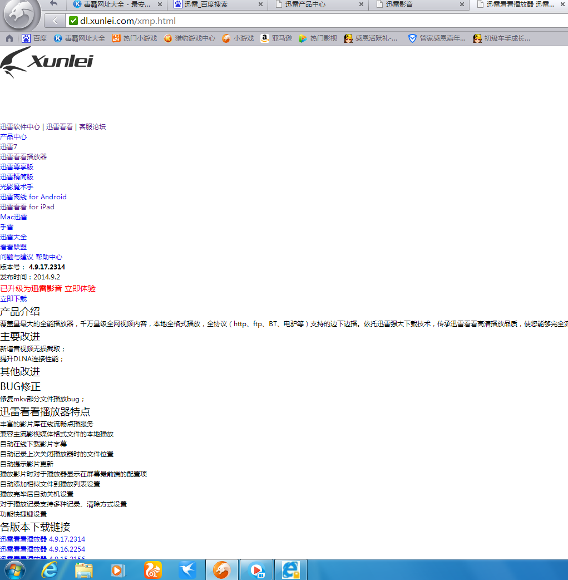
Task: Open the 迅雷看看播放器 4.9.16.2254 download link
Action: 43,549
